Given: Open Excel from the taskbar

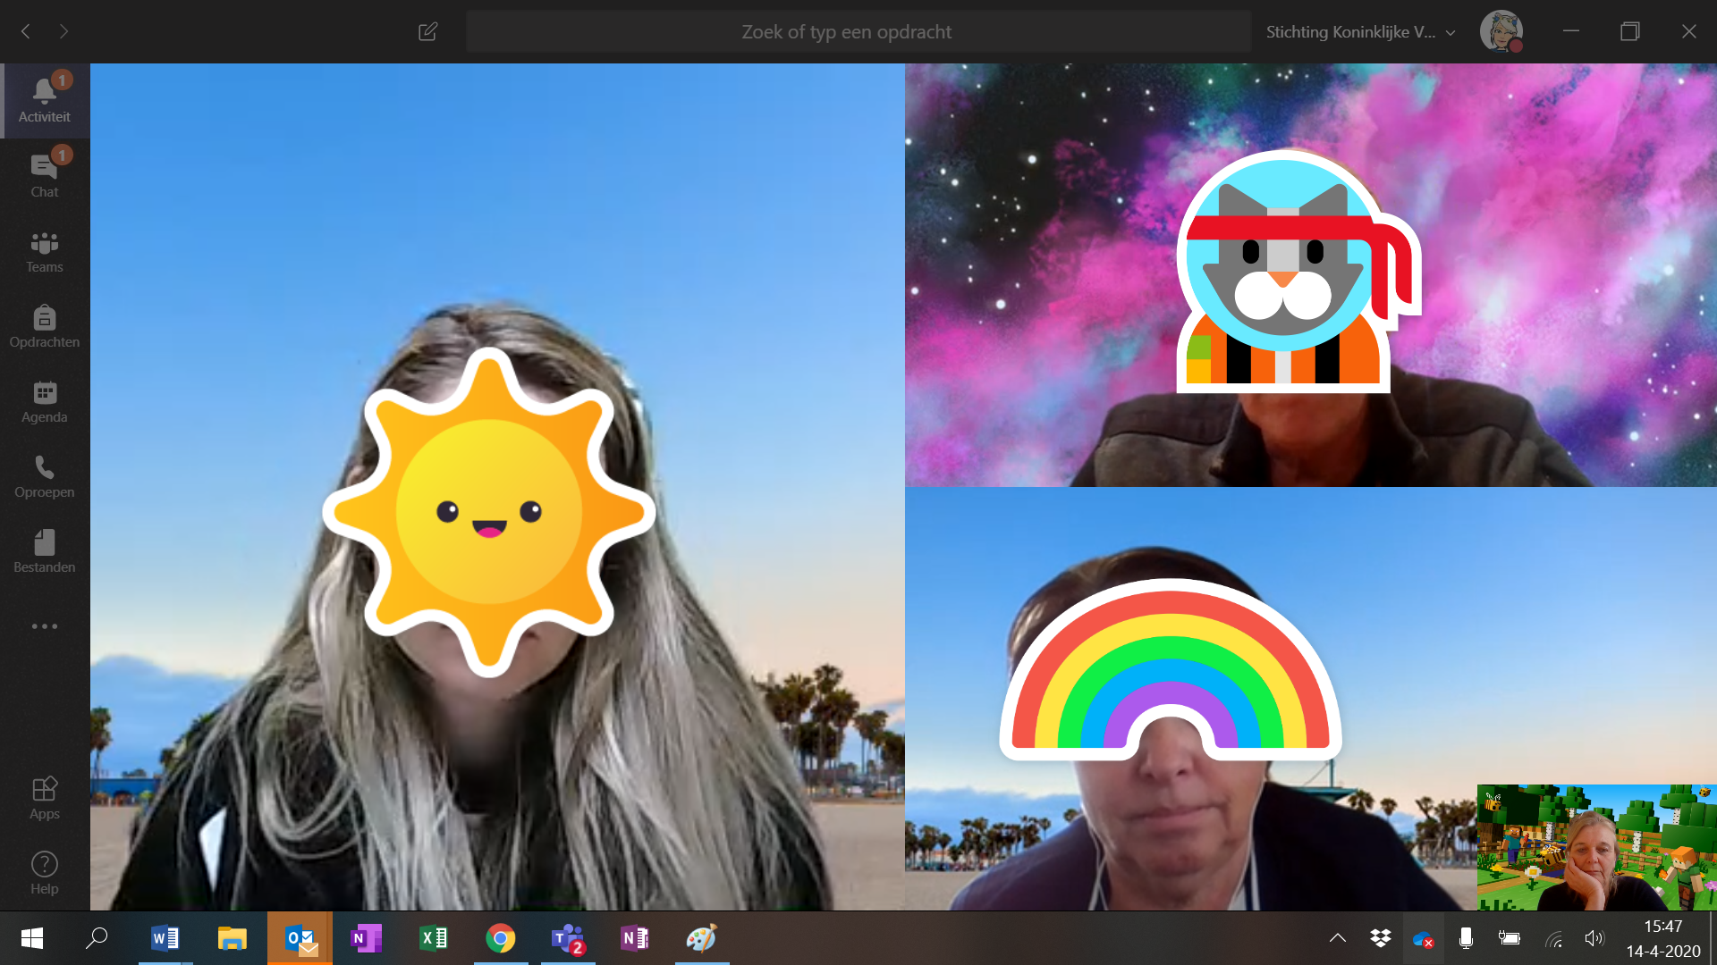Looking at the screenshot, I should (434, 938).
